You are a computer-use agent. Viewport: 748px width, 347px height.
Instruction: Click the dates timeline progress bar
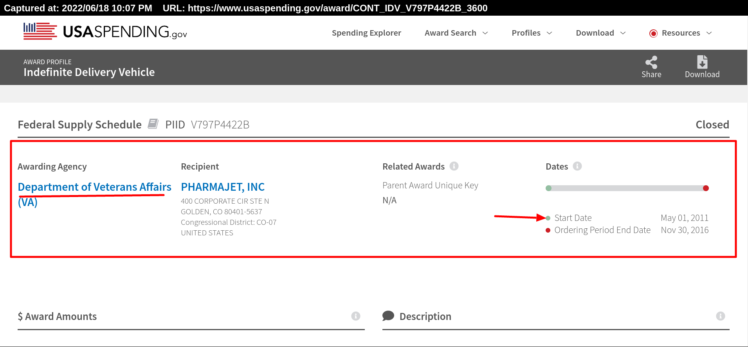pyautogui.click(x=627, y=188)
